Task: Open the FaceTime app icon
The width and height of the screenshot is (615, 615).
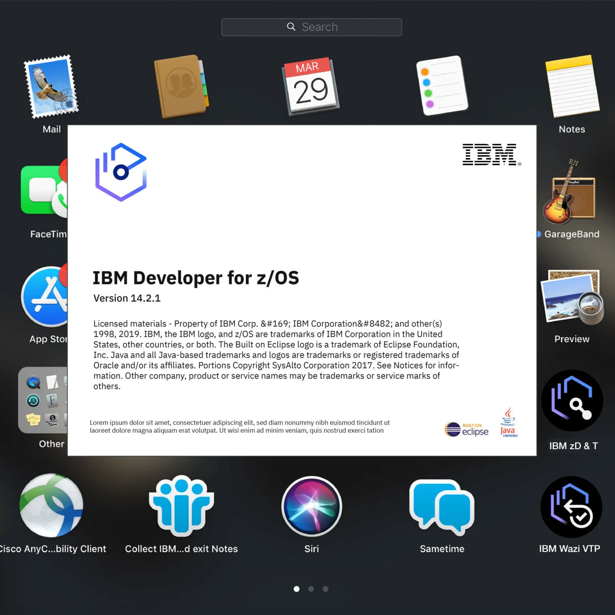Action: (x=44, y=190)
